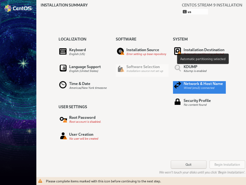Click the 'No content found' status text
Viewport: 246px width, 185px height.
[x=195, y=105]
